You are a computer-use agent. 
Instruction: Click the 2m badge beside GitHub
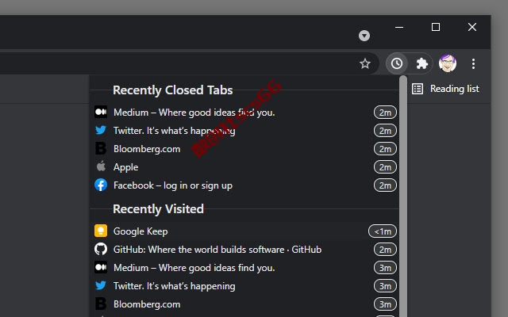tap(385, 250)
